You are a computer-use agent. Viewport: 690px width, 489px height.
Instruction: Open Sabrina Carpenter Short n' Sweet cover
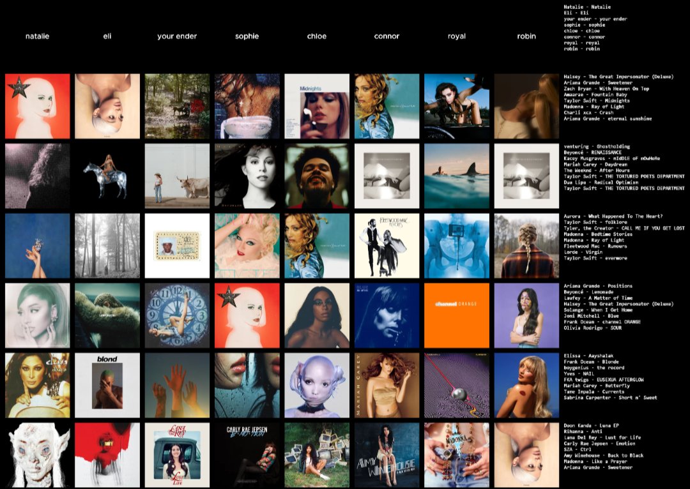tap(526, 385)
